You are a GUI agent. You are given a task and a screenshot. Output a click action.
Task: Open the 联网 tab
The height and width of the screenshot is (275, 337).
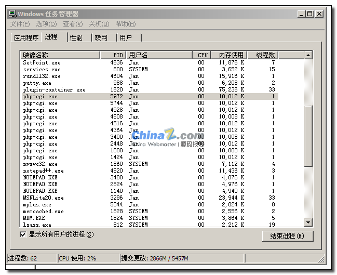[x=104, y=37]
